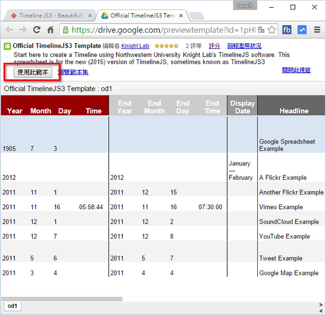
Task: Click the sheet tabs scroll right arrow
Action: point(321,304)
